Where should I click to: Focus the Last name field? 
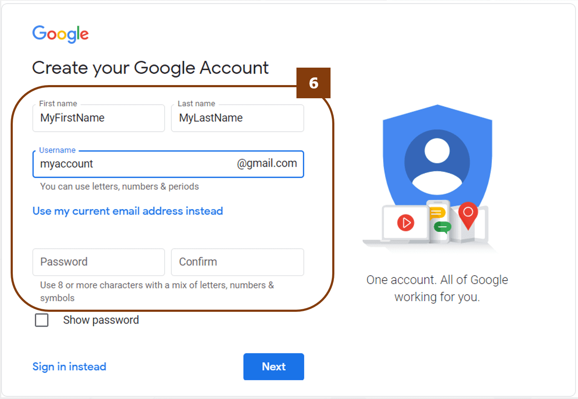[237, 118]
